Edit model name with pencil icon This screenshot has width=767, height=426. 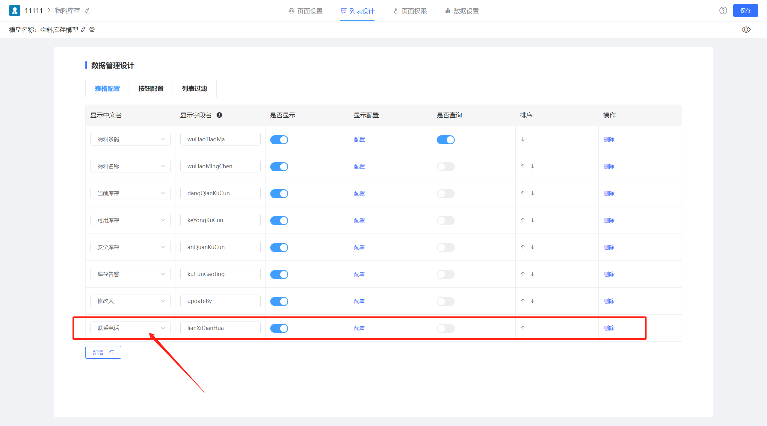click(84, 29)
